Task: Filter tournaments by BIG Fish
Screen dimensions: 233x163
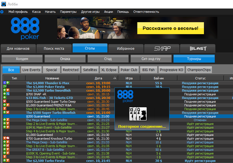Action: point(148,70)
